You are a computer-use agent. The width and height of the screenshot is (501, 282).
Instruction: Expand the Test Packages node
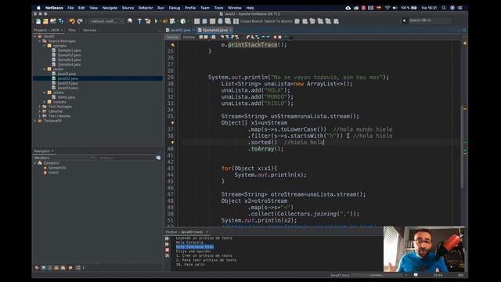click(40, 107)
